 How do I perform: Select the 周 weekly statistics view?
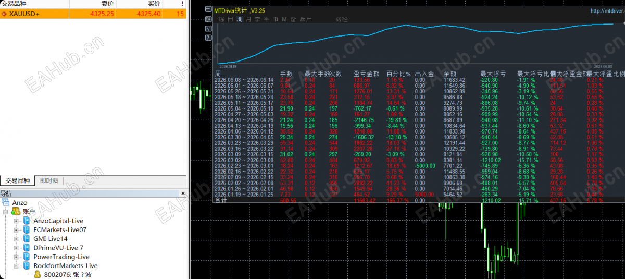(240, 19)
